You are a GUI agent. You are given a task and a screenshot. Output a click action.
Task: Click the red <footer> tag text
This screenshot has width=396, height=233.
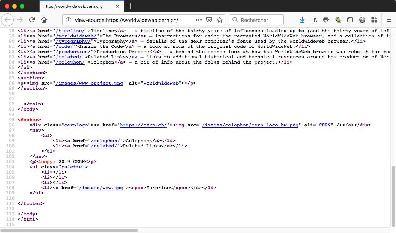coord(29,120)
